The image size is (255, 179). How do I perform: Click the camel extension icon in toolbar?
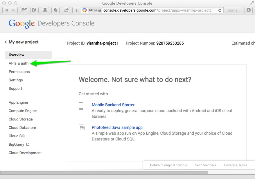(x=24, y=10)
